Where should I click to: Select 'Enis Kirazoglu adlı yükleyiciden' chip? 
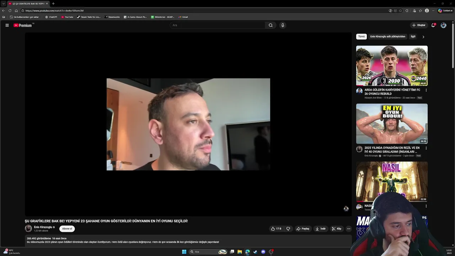click(x=387, y=37)
